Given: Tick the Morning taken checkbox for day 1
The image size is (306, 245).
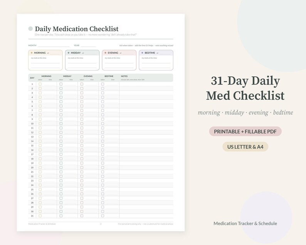Looking at the screenshot, I should [x=40, y=84].
